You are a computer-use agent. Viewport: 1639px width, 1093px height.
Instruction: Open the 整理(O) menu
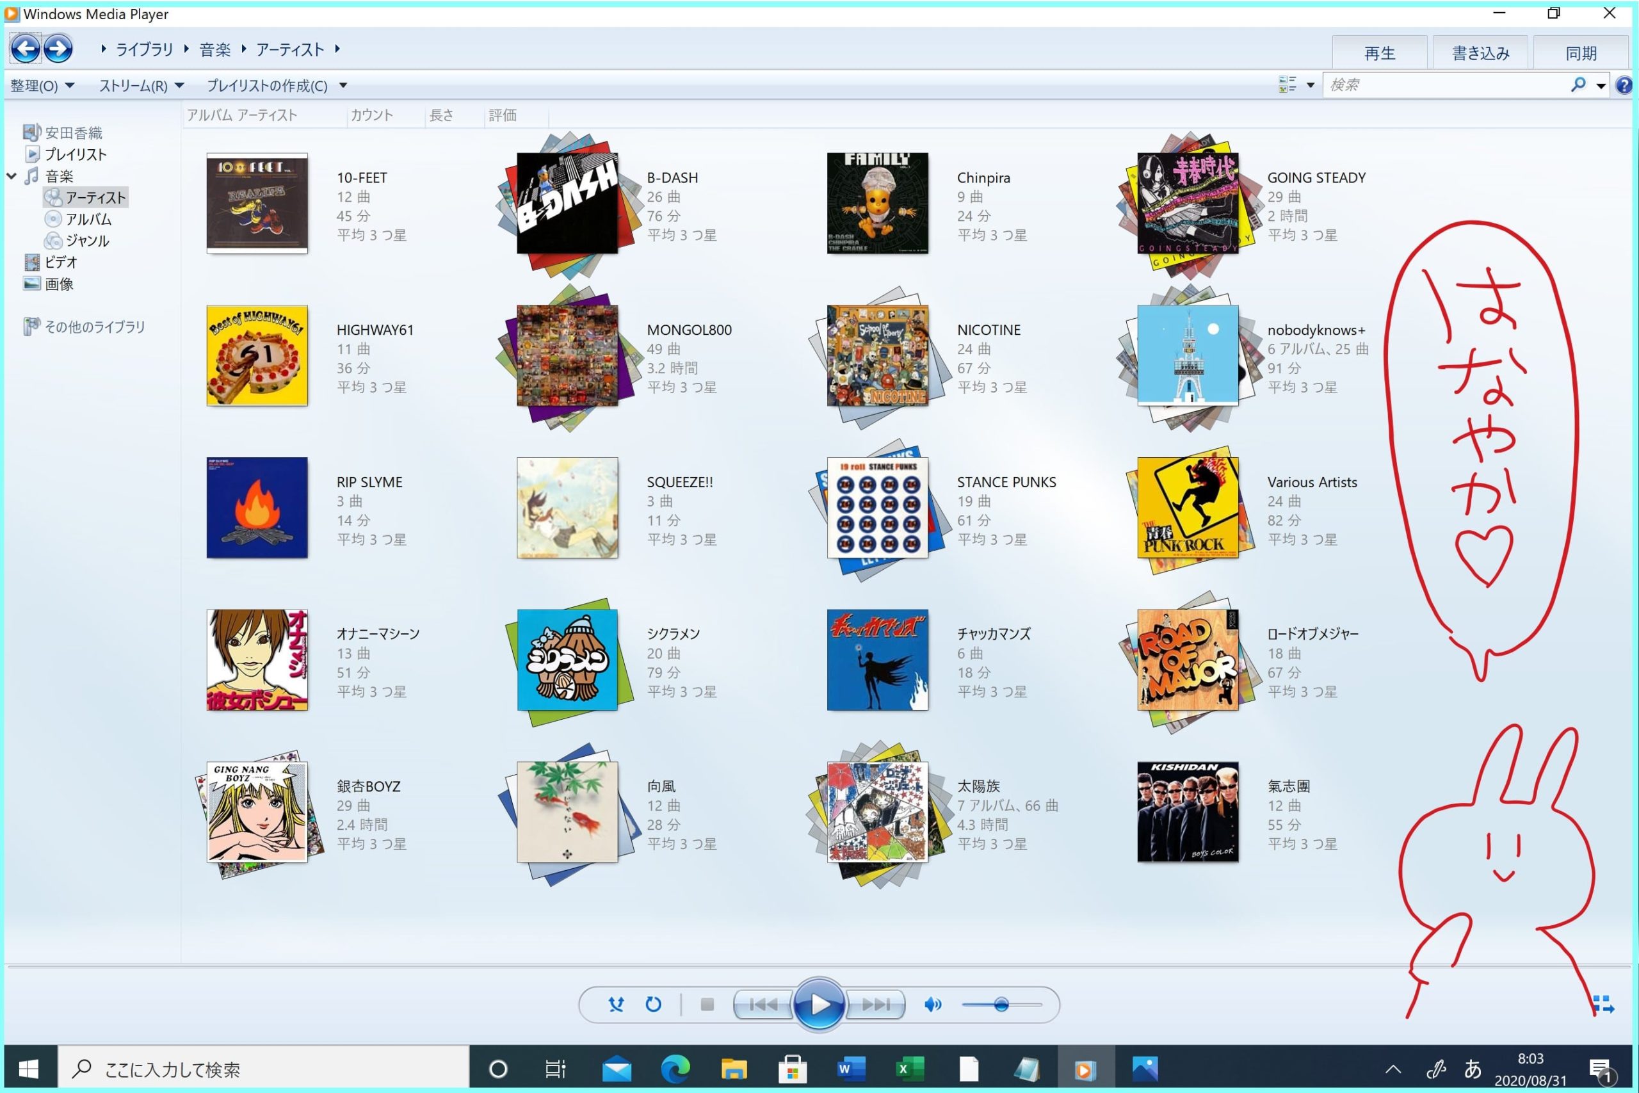pyautogui.click(x=42, y=86)
